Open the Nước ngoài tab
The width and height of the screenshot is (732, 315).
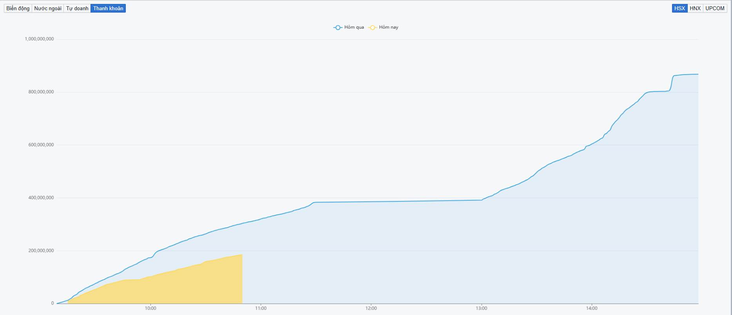(48, 8)
